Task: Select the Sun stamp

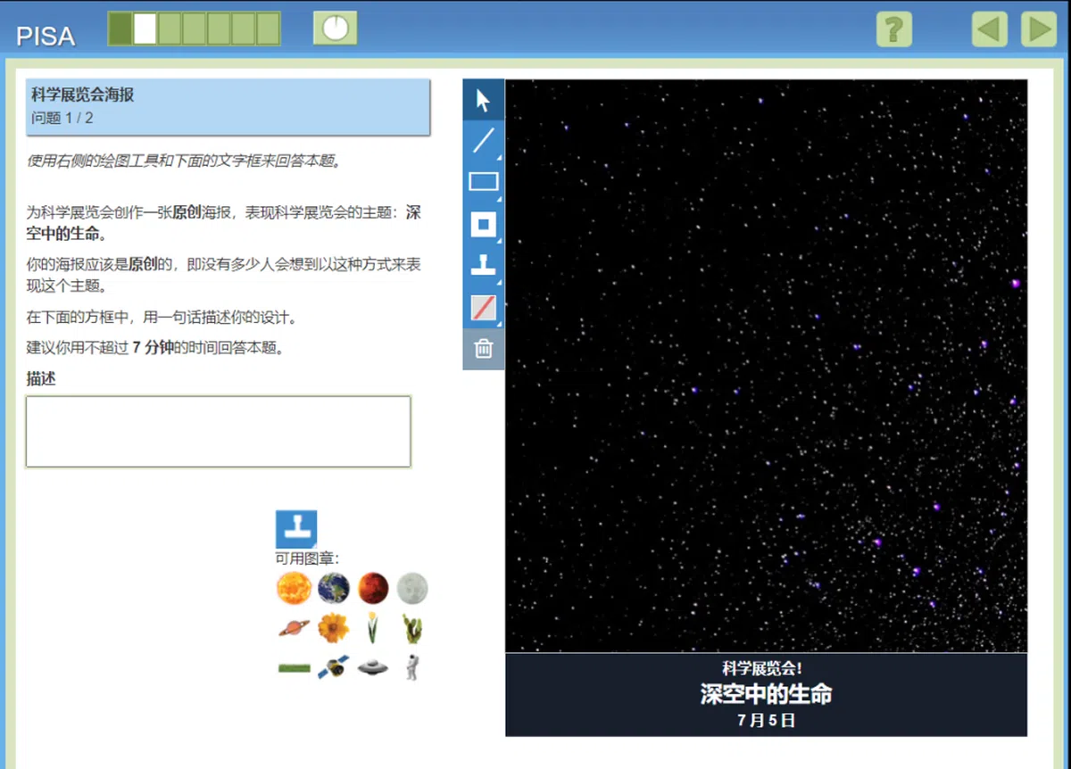Action: (x=295, y=588)
